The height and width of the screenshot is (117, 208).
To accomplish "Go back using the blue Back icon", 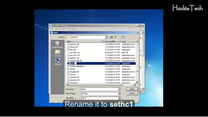I will (x=111, y=37).
